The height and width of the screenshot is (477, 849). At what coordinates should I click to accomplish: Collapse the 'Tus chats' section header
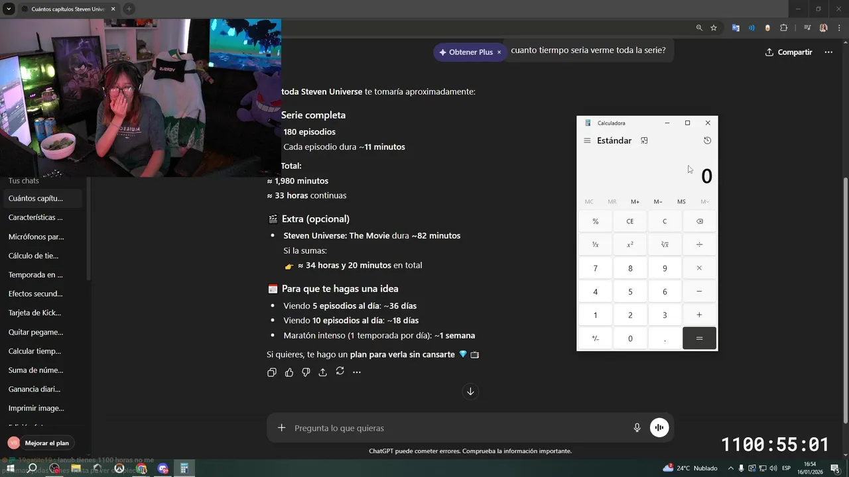(x=24, y=180)
